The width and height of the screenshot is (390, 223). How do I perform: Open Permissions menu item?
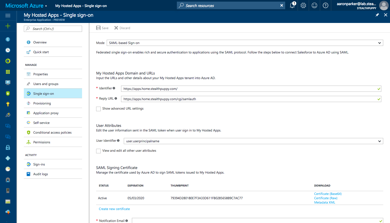coord(53,142)
